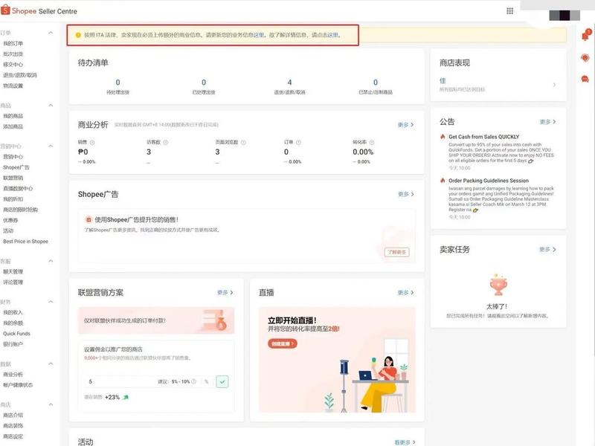The image size is (595, 446).
Task: Click the trophy icon in 卖家任务
Action: (498, 285)
